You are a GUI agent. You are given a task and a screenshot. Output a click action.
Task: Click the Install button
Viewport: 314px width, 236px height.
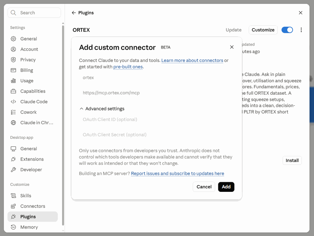point(292,160)
